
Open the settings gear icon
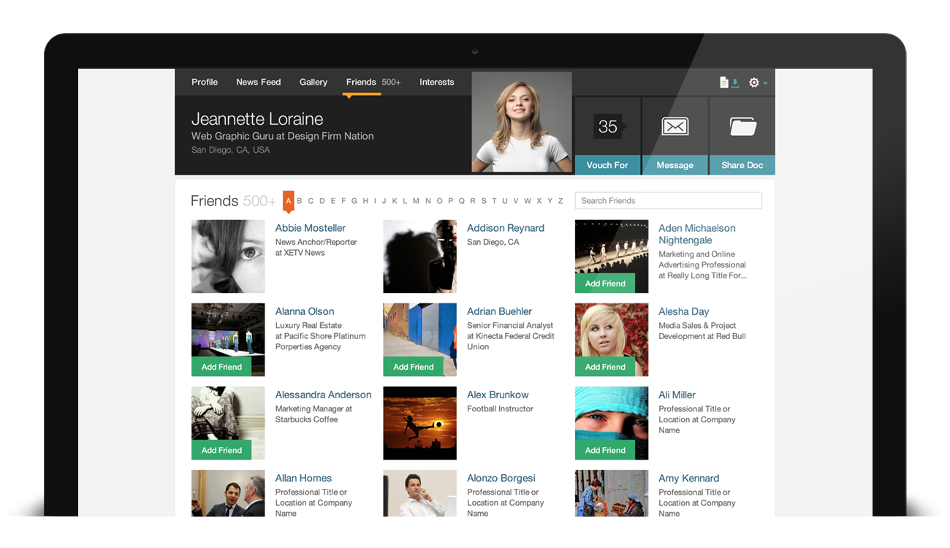coord(754,83)
